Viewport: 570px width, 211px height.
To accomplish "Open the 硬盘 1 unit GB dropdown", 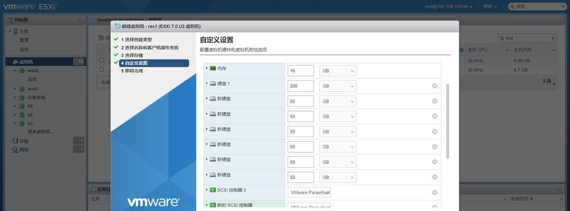I will coord(338,86).
